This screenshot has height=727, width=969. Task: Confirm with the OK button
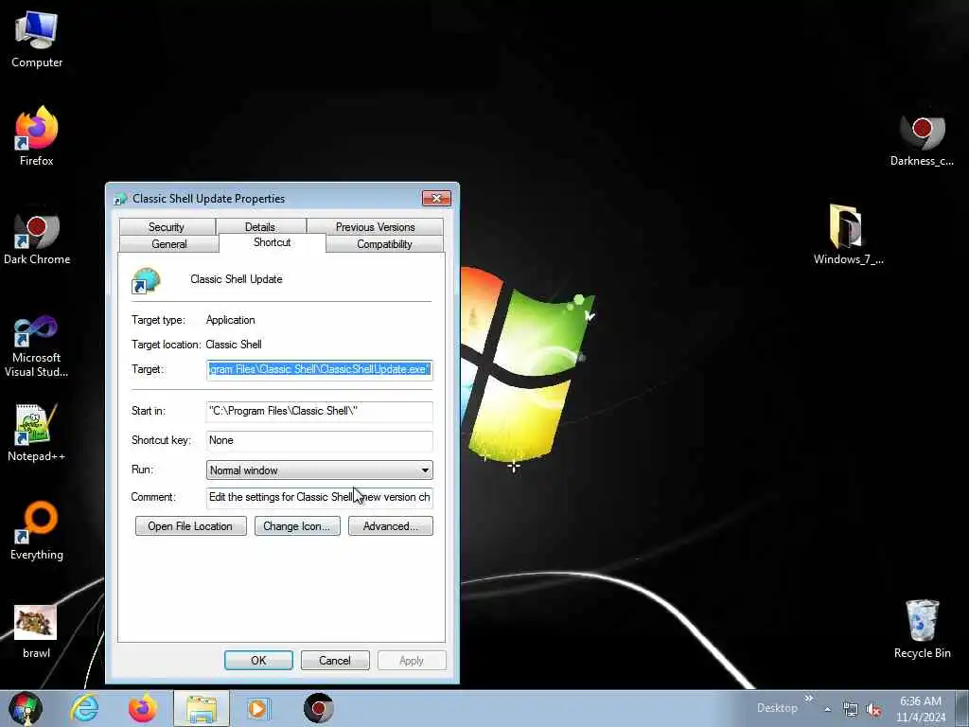258,660
